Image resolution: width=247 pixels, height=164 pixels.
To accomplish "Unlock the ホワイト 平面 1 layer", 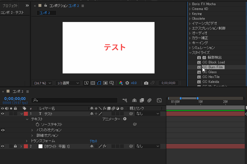I will pyautogui.click(x=15, y=146).
